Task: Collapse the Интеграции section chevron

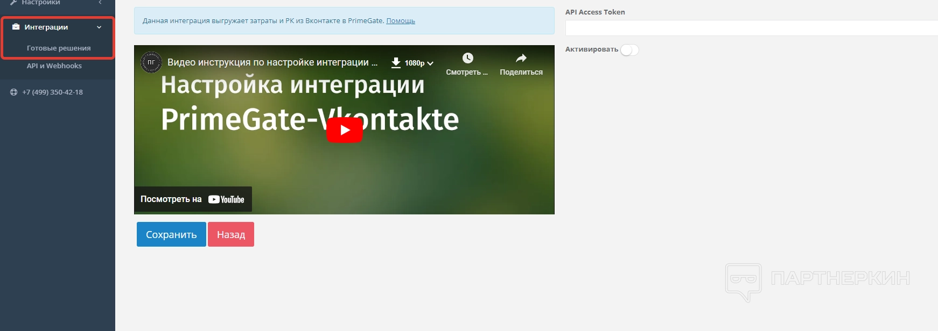Action: 99,27
